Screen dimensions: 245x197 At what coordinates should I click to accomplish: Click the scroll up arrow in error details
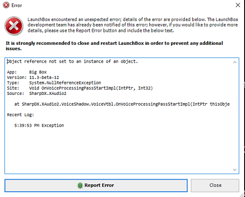(235, 62)
